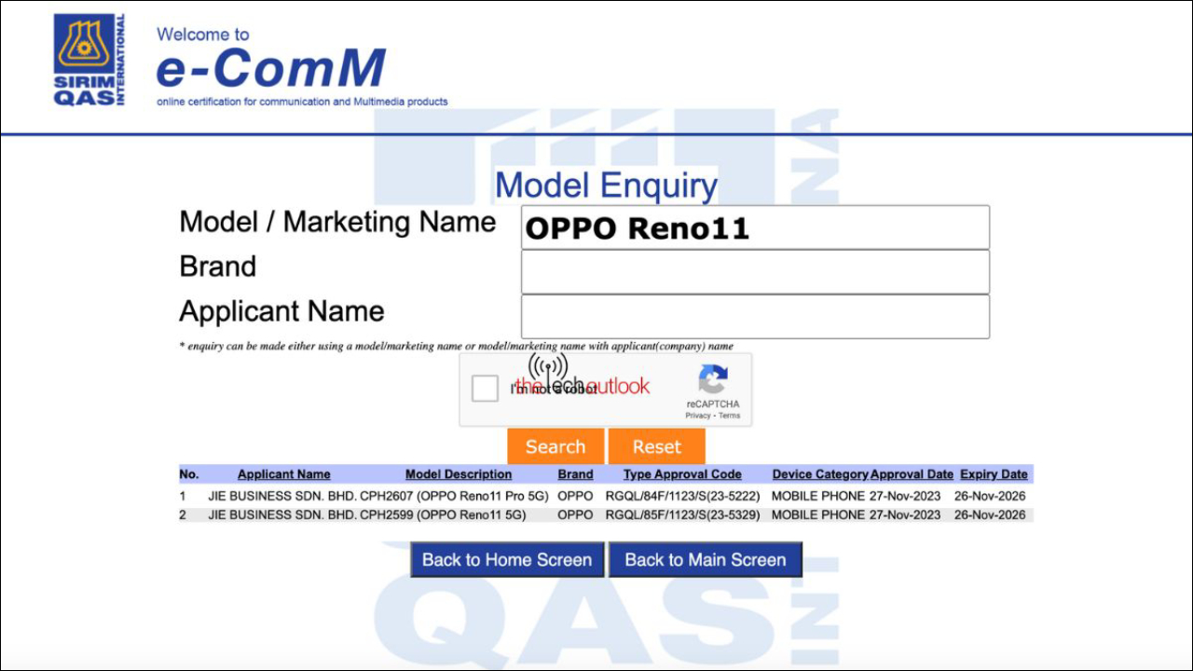The image size is (1193, 671).
Task: Select approval code RGQL/84F/1123/S(23-5222)
Action: coord(682,496)
